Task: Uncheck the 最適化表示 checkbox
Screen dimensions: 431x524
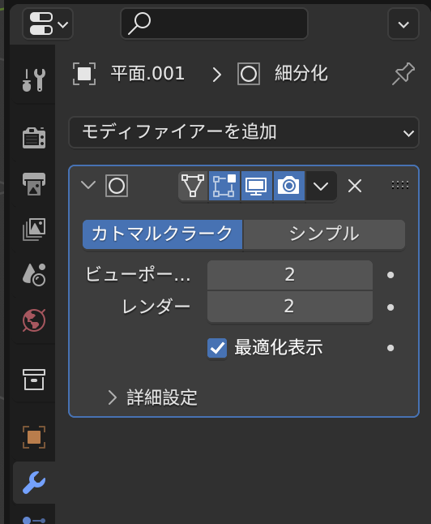Action: 217,348
